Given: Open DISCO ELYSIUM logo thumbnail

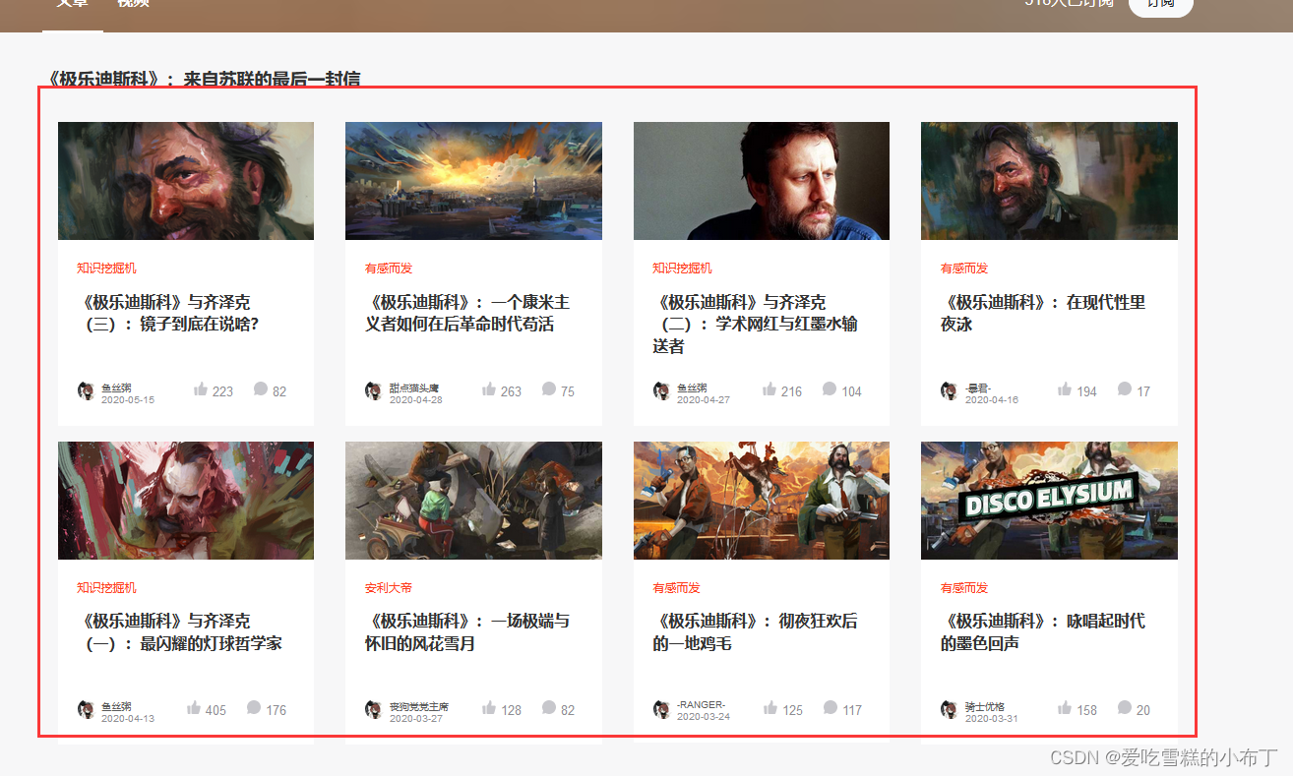Looking at the screenshot, I should (x=1049, y=501).
